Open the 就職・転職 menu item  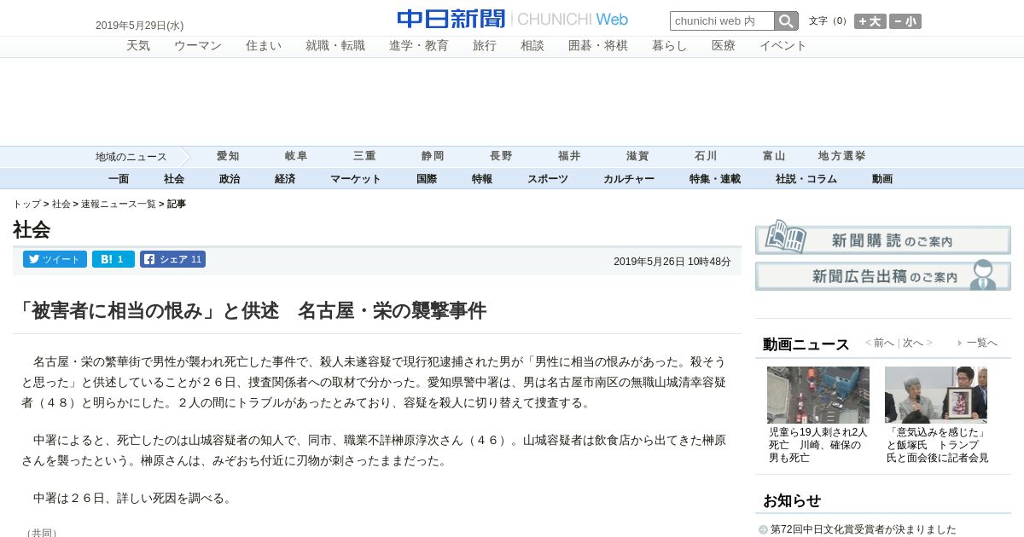(335, 46)
